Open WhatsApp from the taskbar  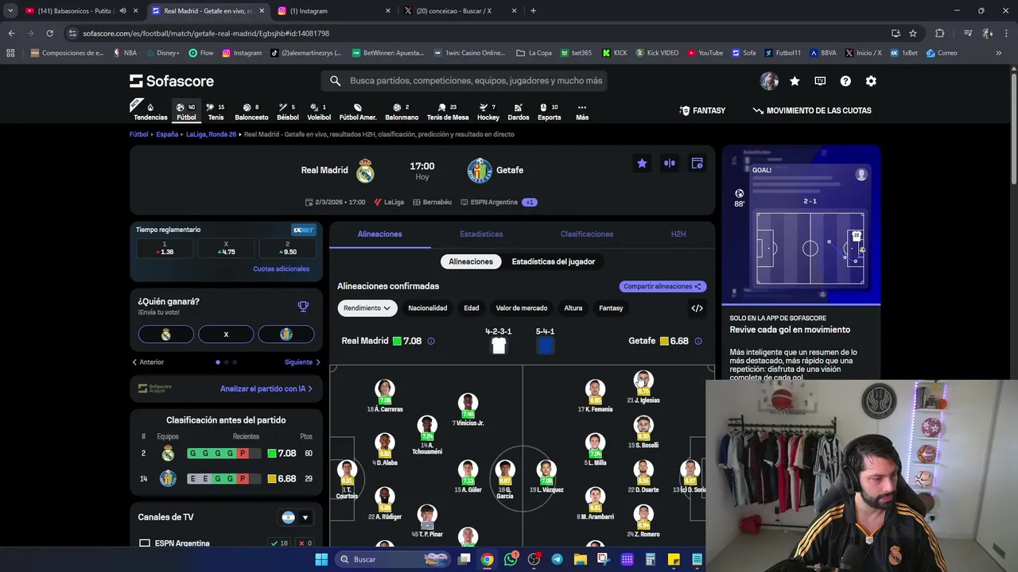click(511, 559)
